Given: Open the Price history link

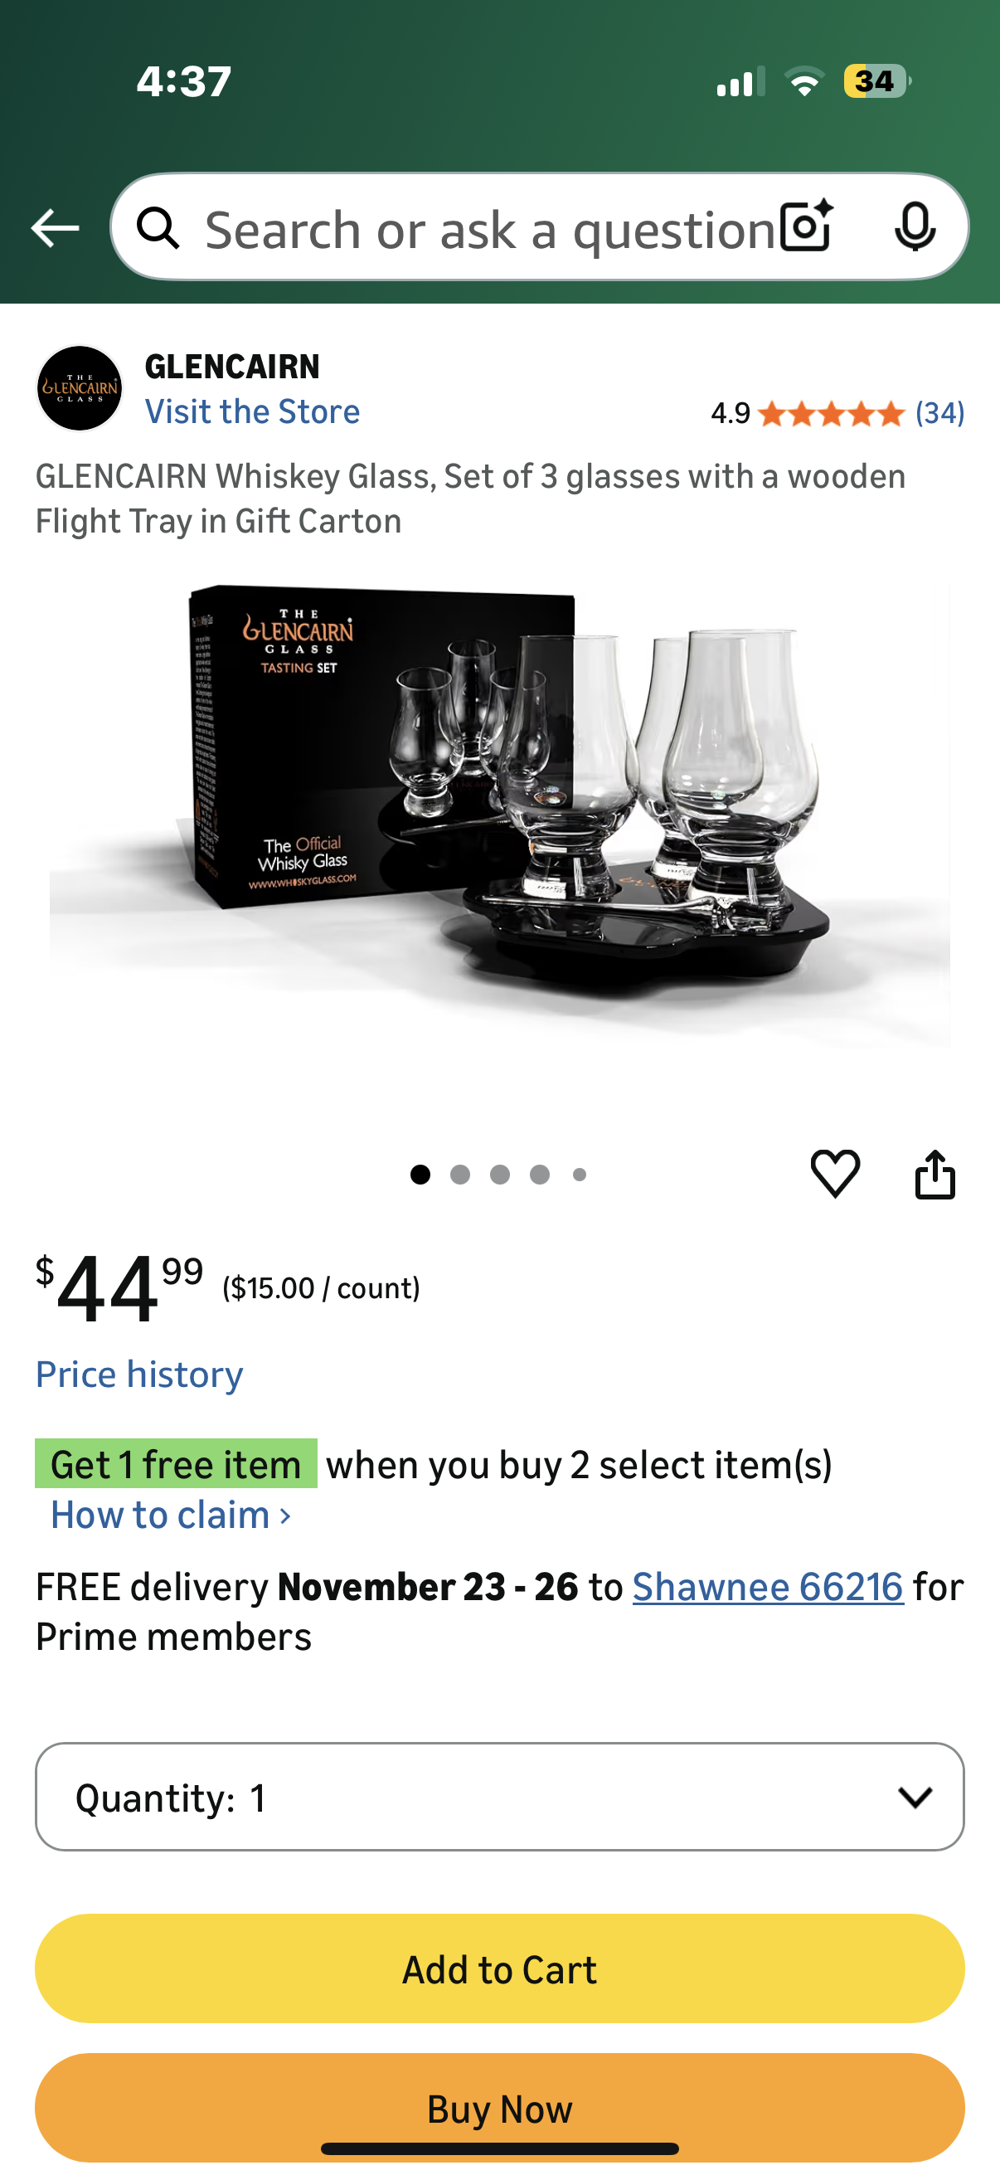Looking at the screenshot, I should (x=139, y=1375).
